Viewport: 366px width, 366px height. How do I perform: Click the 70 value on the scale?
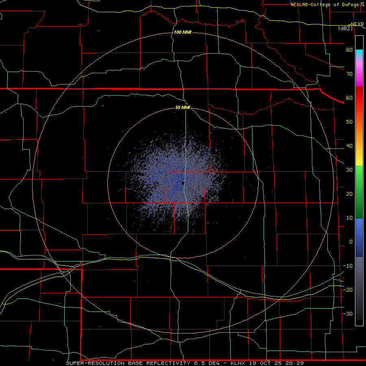point(349,74)
